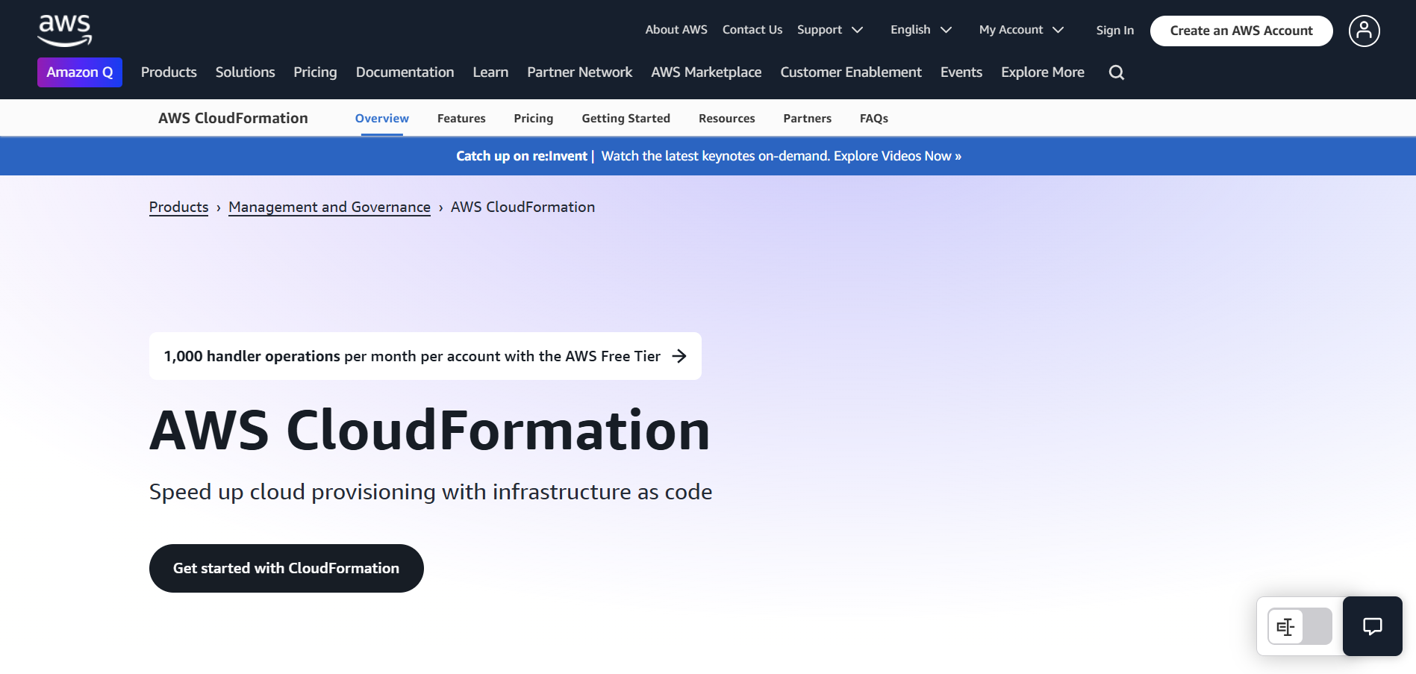Expand the English language dropdown

pyautogui.click(x=921, y=30)
